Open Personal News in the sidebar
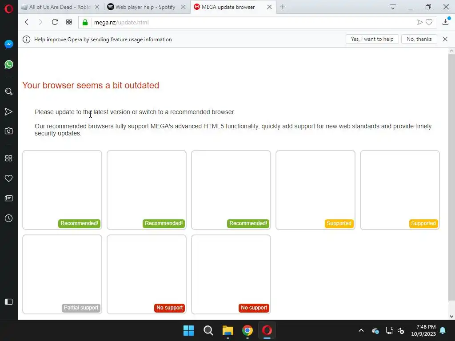The height and width of the screenshot is (341, 455). 9,198
